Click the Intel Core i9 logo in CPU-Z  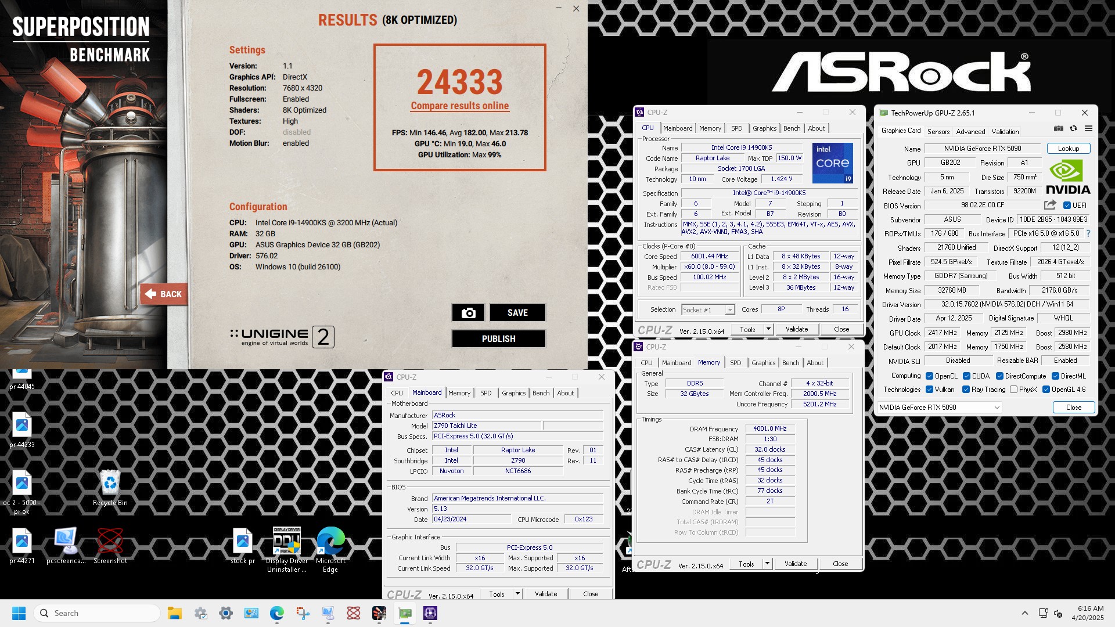click(832, 163)
